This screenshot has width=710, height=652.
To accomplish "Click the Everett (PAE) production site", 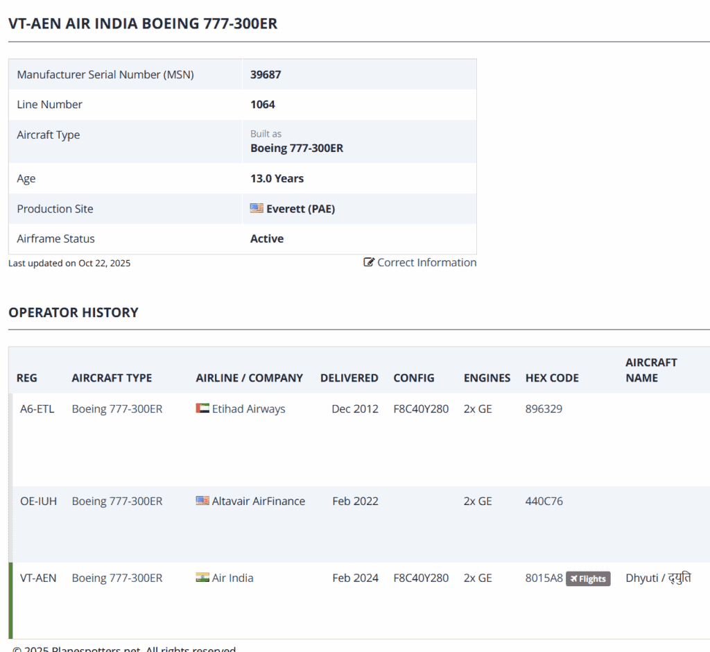I will pos(300,209).
